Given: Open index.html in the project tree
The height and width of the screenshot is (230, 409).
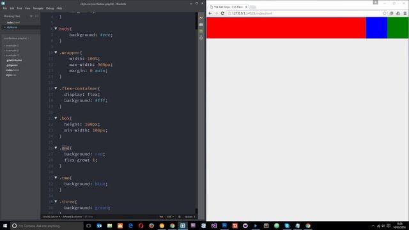Looking at the screenshot, I should tap(13, 70).
